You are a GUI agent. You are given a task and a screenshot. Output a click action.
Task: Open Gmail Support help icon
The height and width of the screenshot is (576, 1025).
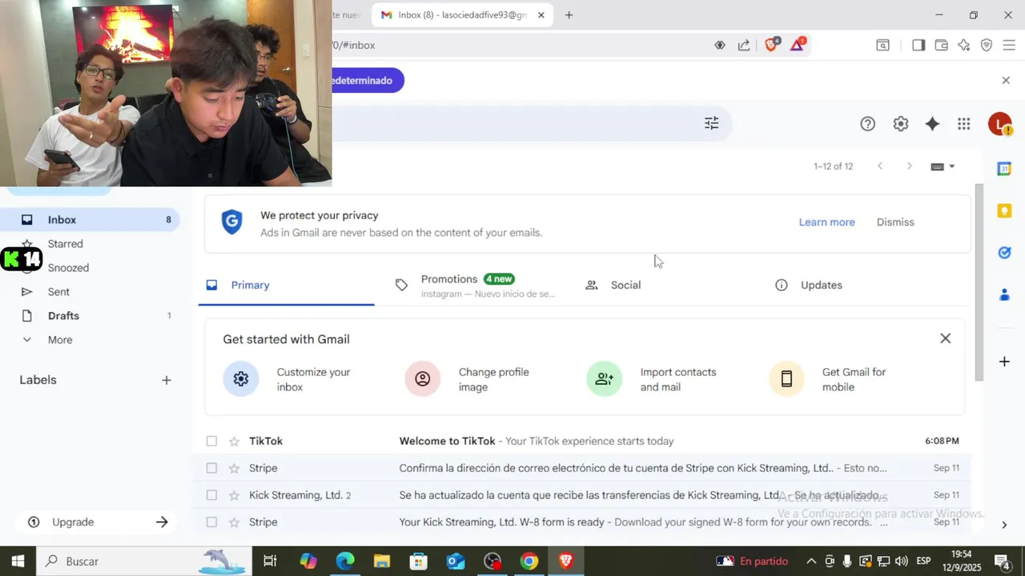click(x=867, y=123)
